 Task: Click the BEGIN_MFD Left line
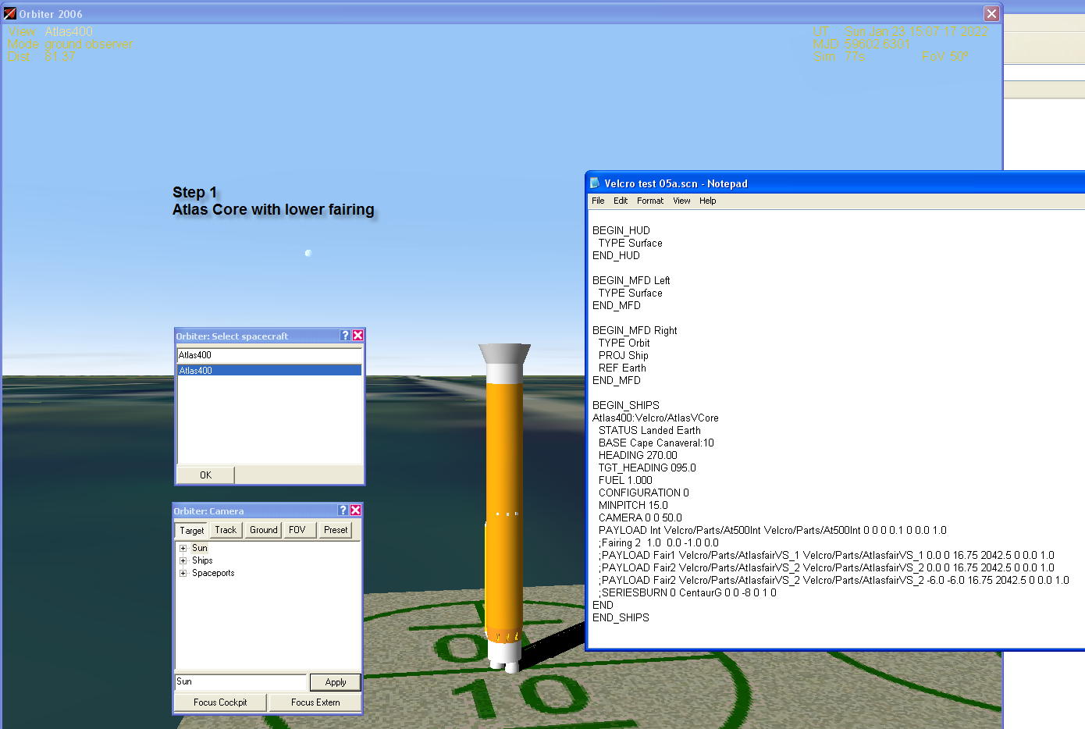point(631,280)
